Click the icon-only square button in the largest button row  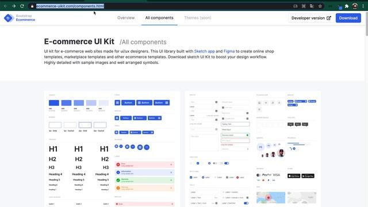(x=117, y=102)
